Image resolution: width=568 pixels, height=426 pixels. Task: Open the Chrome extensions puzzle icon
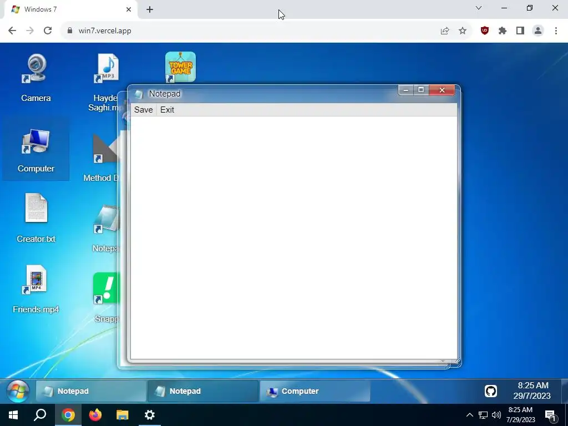[502, 31]
